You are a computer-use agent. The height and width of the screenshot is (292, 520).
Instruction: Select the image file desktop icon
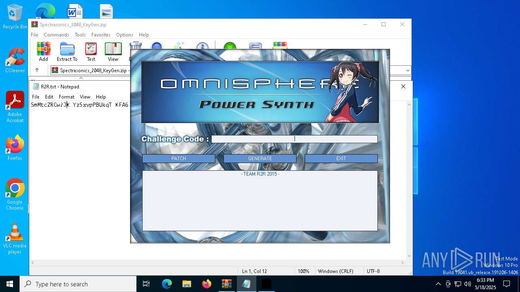pos(106,11)
